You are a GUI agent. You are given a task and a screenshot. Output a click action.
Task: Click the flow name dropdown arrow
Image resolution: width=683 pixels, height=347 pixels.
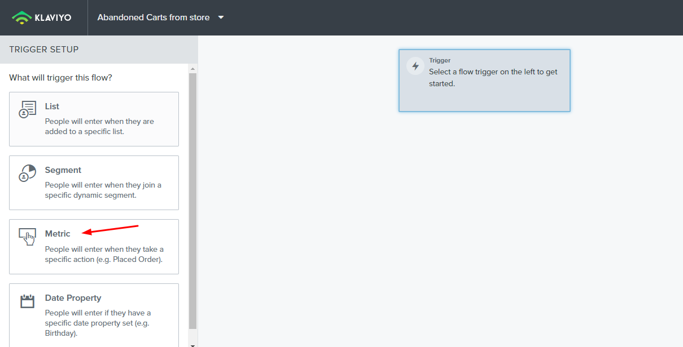point(221,17)
